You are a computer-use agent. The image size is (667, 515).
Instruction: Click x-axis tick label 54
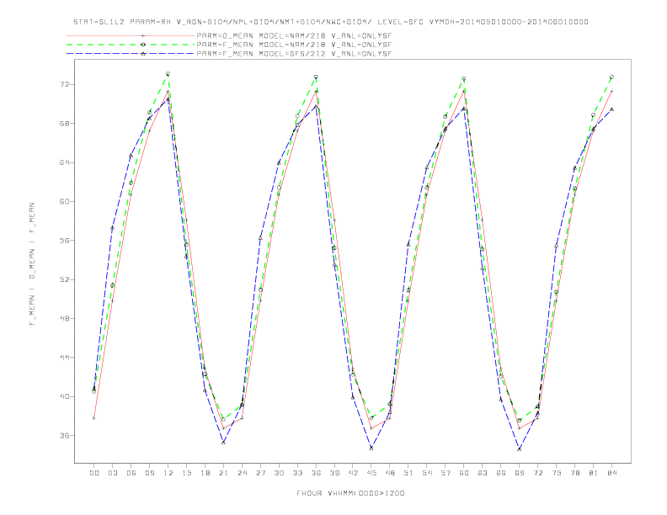[427, 473]
